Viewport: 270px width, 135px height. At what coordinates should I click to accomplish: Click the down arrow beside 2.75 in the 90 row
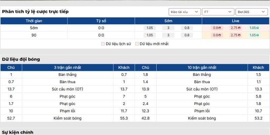240,35
